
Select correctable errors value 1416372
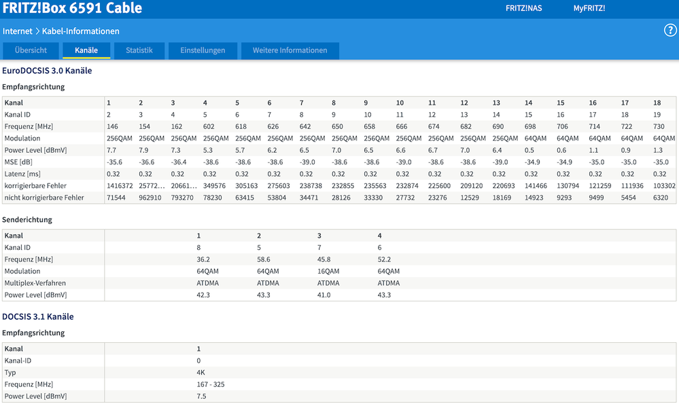(120, 186)
